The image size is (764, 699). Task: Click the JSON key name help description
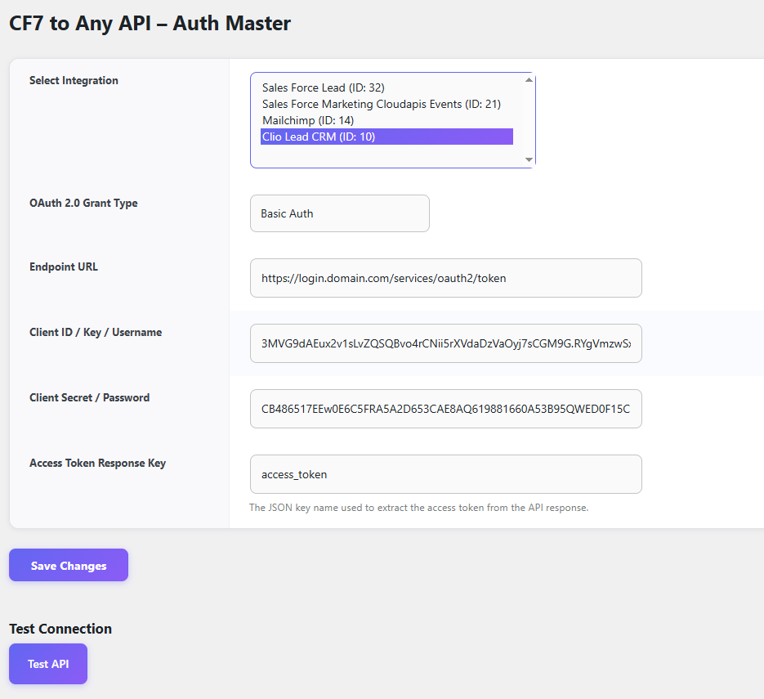[418, 508]
